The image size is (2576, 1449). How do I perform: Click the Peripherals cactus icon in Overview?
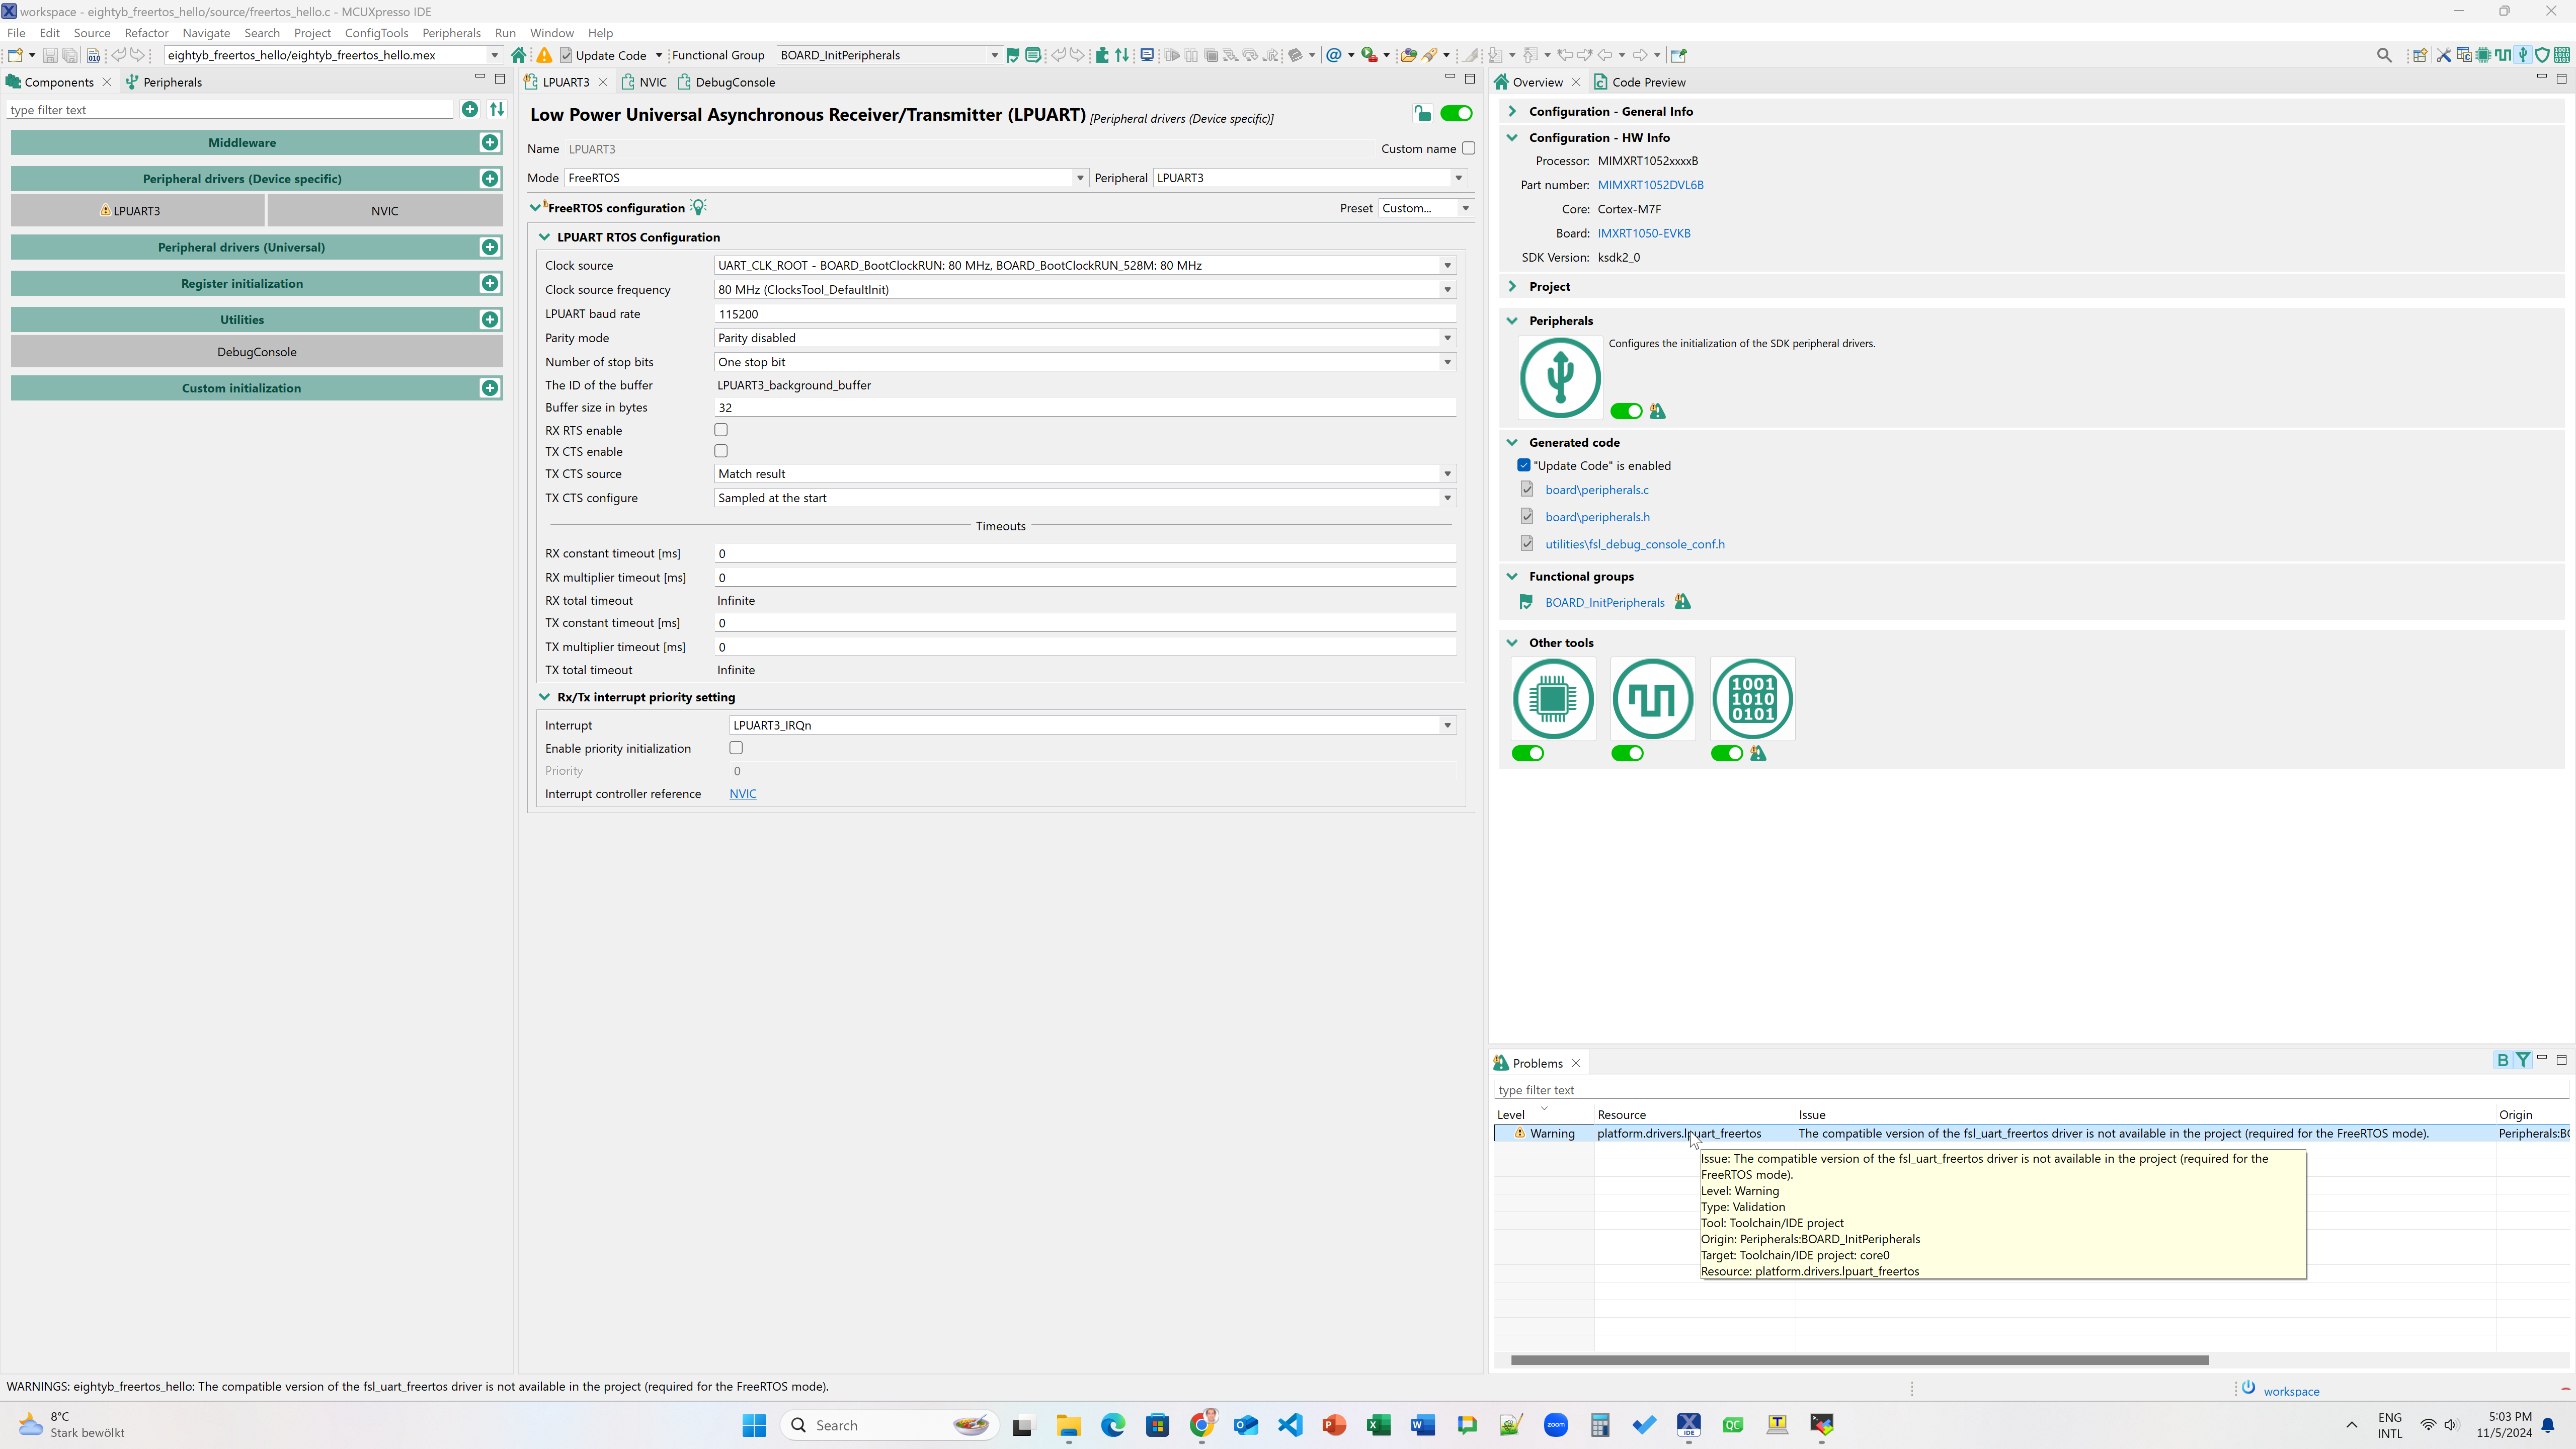(x=1559, y=378)
